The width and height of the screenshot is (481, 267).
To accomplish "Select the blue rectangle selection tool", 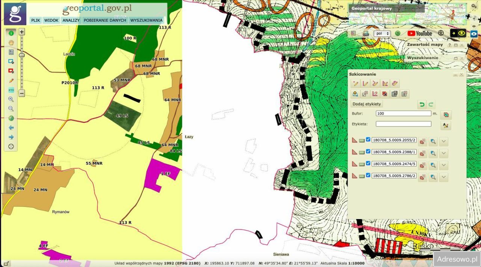I will [x=11, y=61].
